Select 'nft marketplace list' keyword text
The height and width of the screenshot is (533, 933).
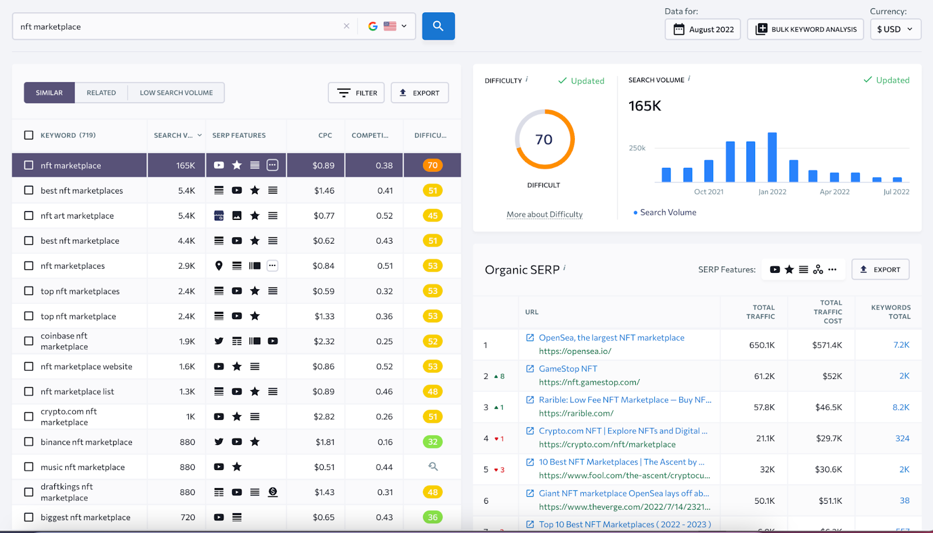[x=78, y=391]
